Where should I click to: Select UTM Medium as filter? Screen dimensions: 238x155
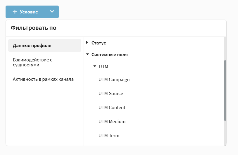tap(112, 122)
